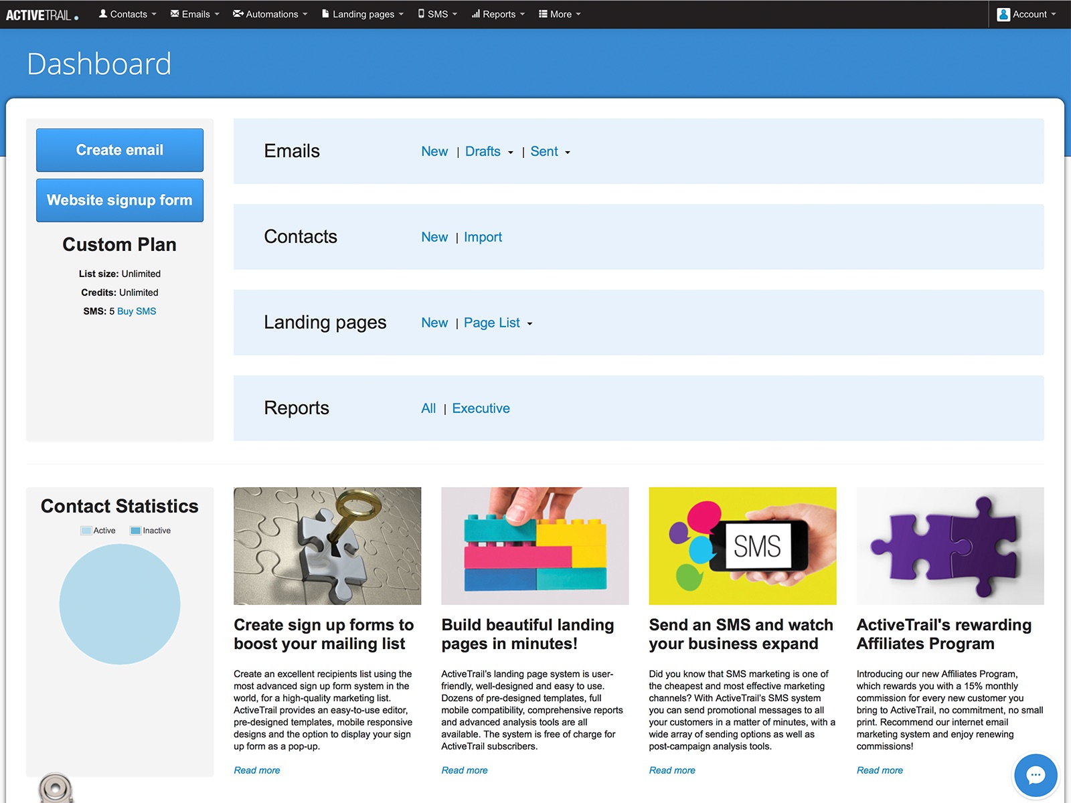This screenshot has height=803, width=1071.
Task: Open the Executive reports link
Action: coord(481,408)
